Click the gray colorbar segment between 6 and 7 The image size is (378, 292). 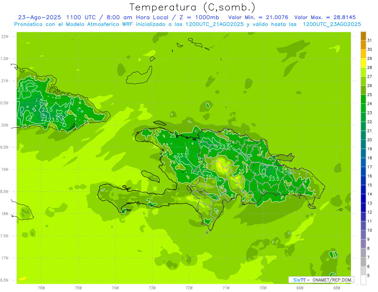click(x=363, y=262)
